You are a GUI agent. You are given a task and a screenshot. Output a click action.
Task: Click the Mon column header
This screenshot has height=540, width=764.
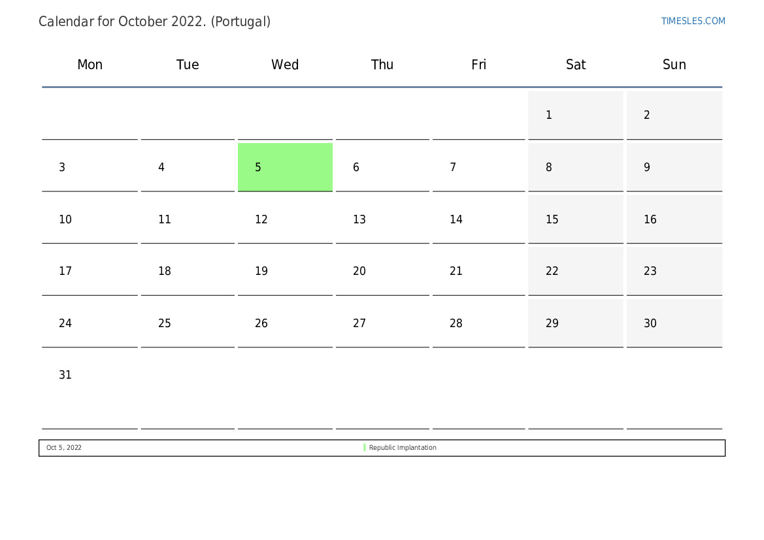[x=90, y=65]
